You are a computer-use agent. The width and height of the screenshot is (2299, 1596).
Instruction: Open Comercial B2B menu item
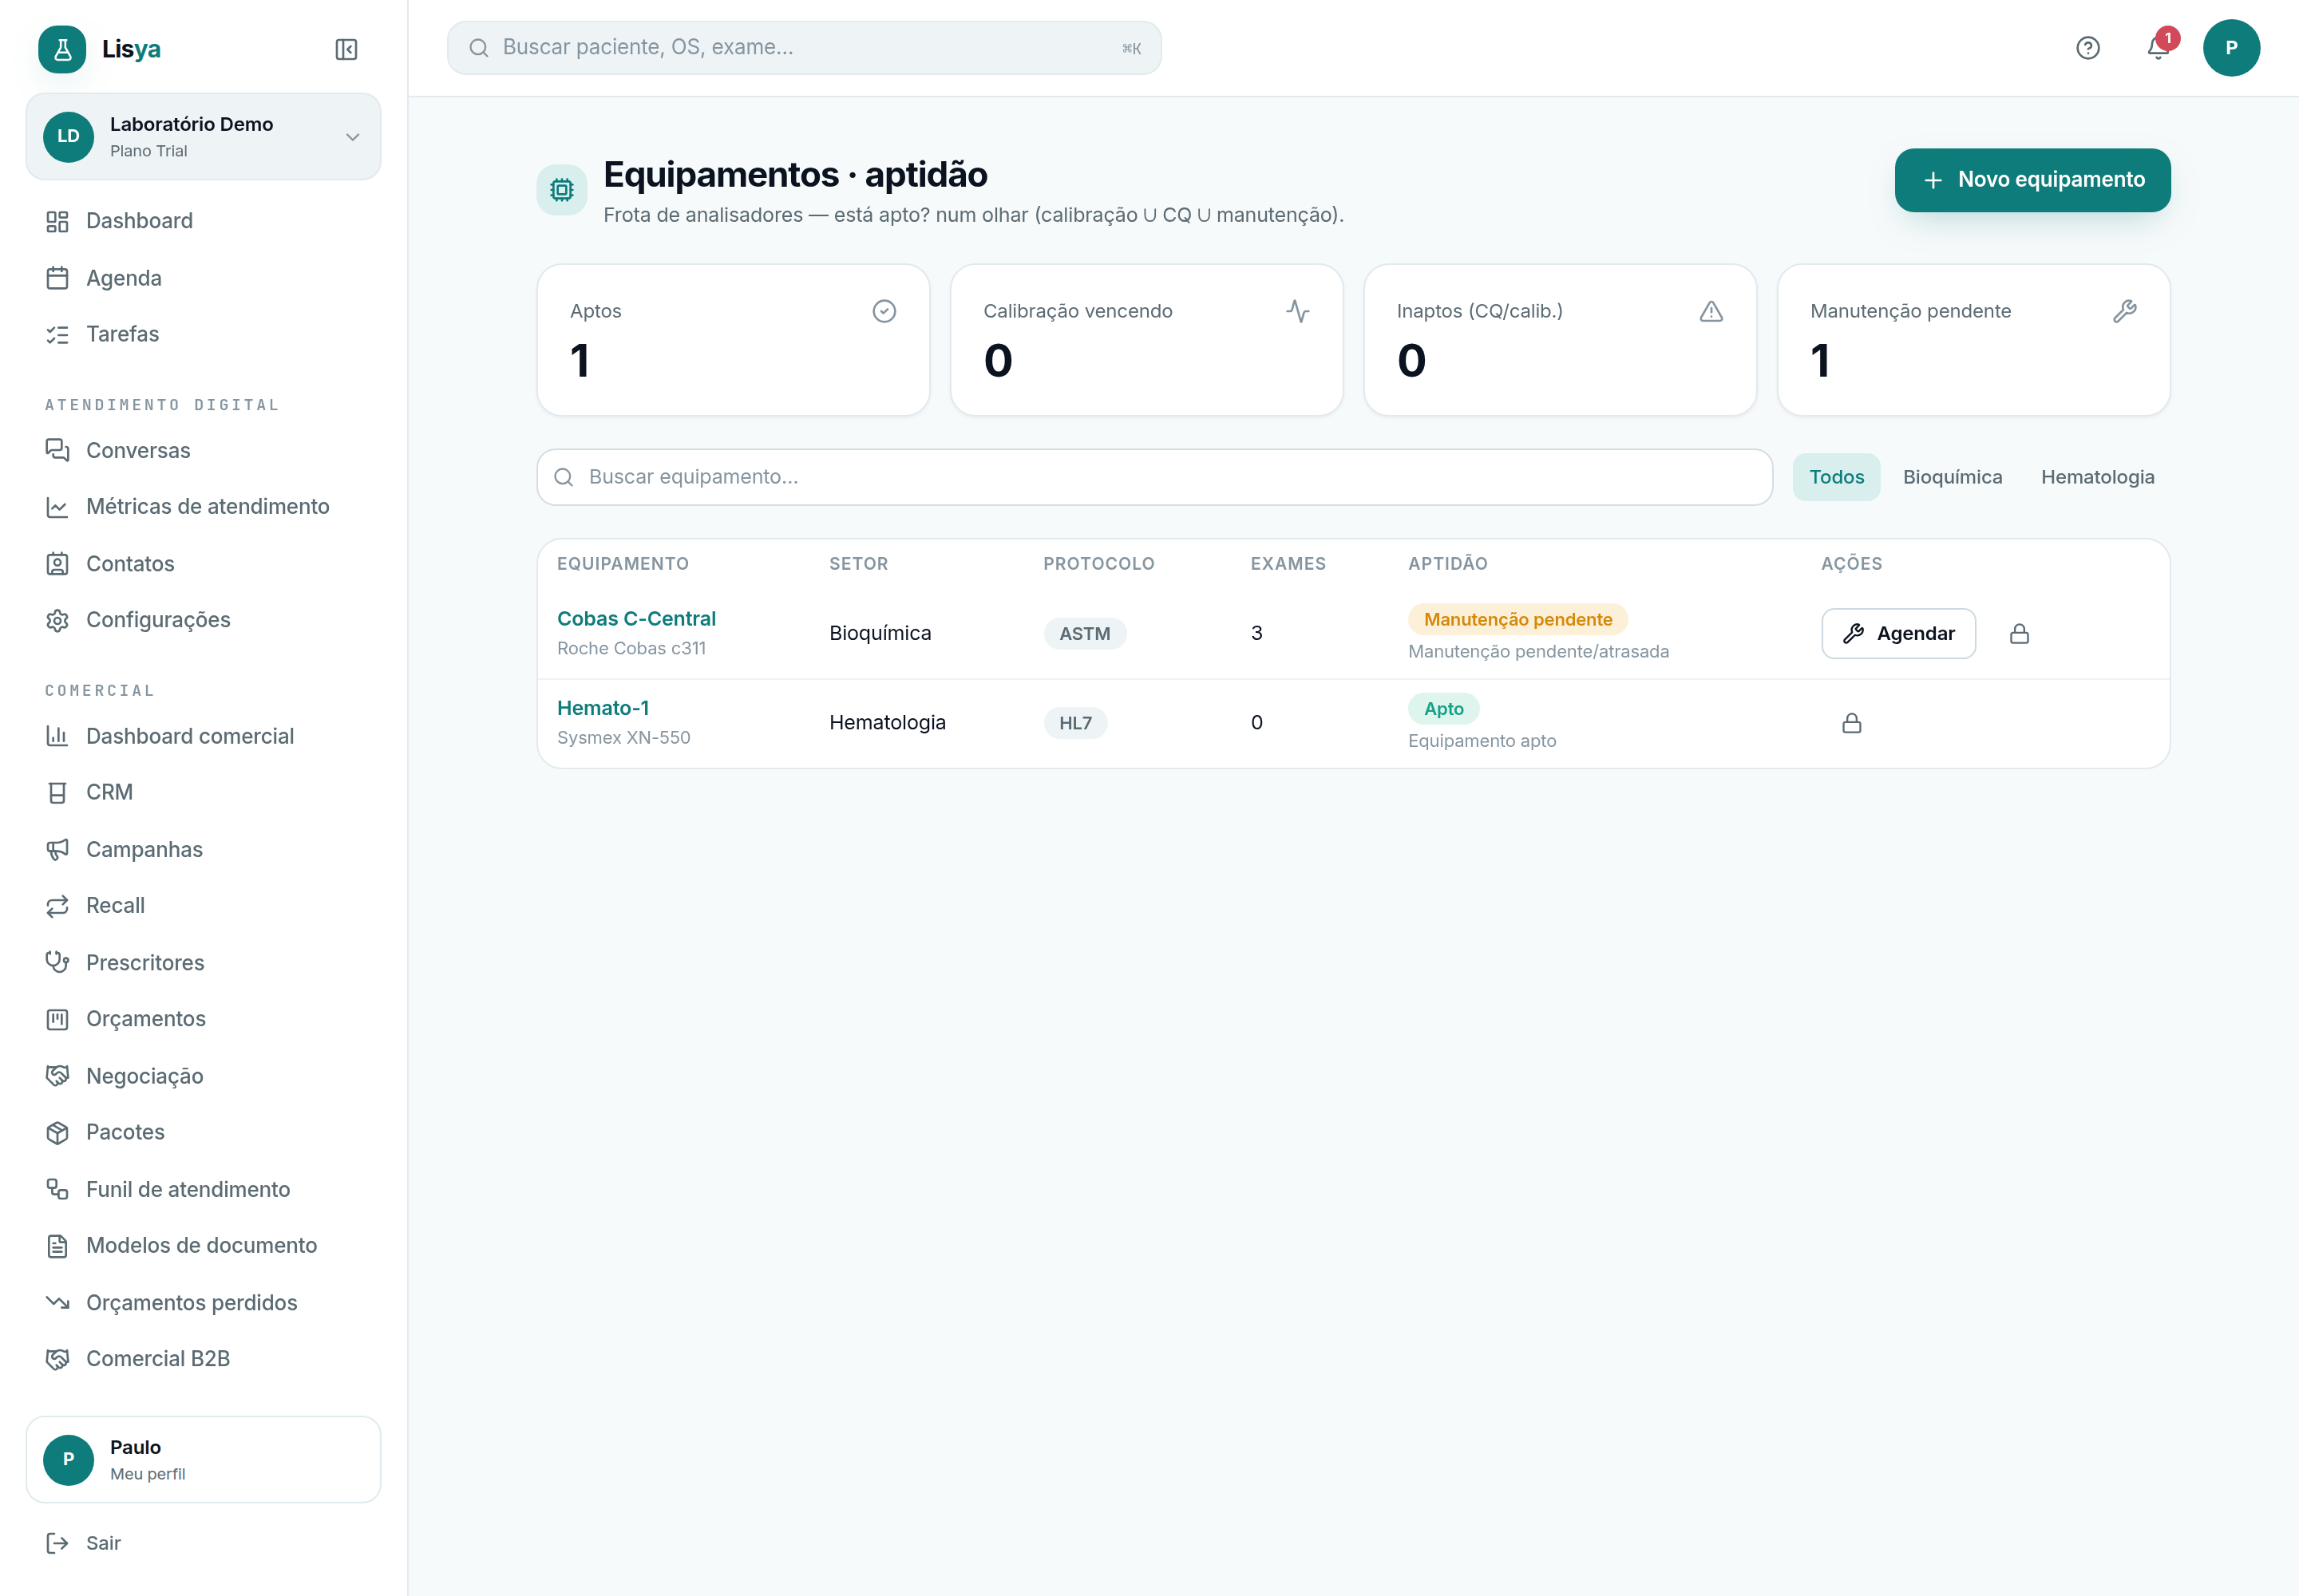coord(203,1359)
